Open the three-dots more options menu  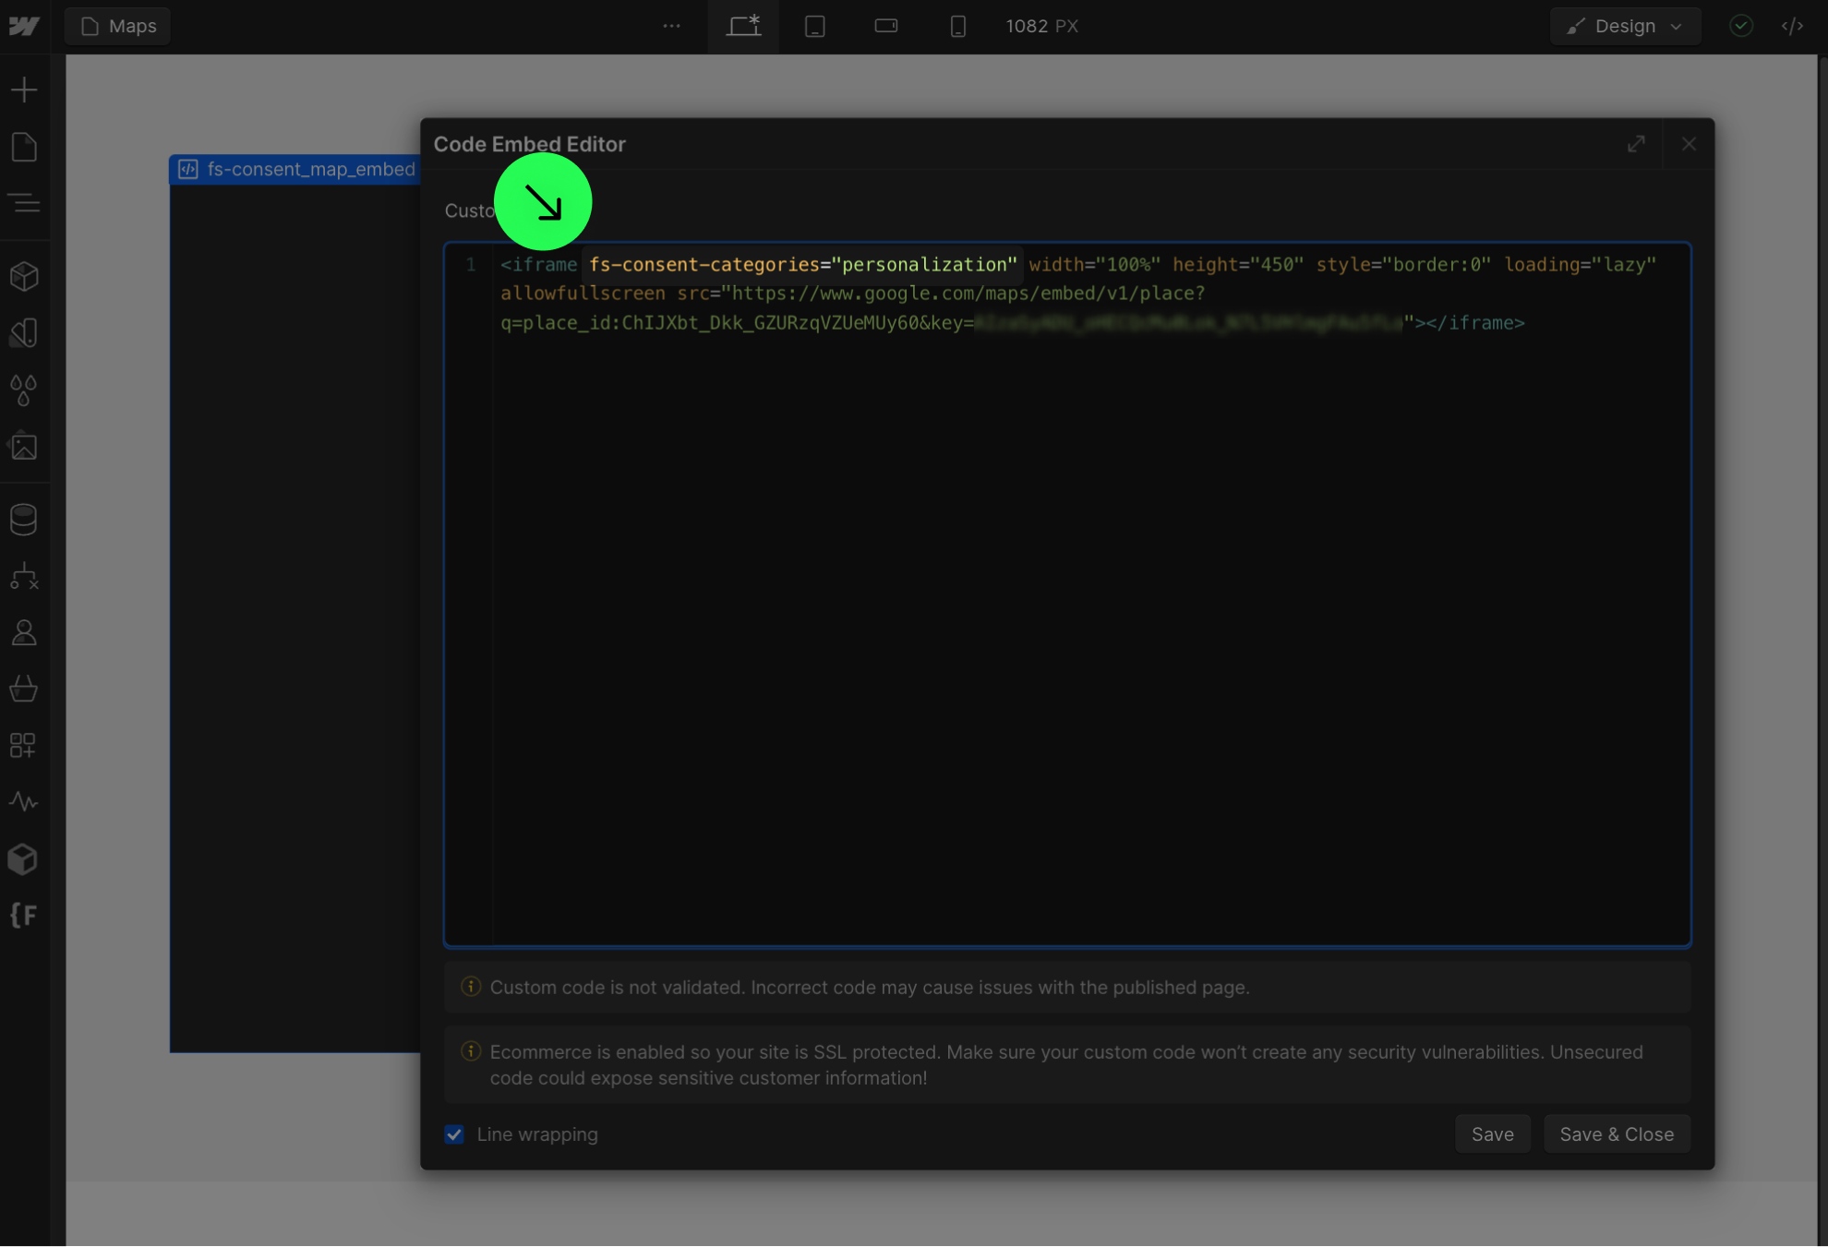click(672, 26)
